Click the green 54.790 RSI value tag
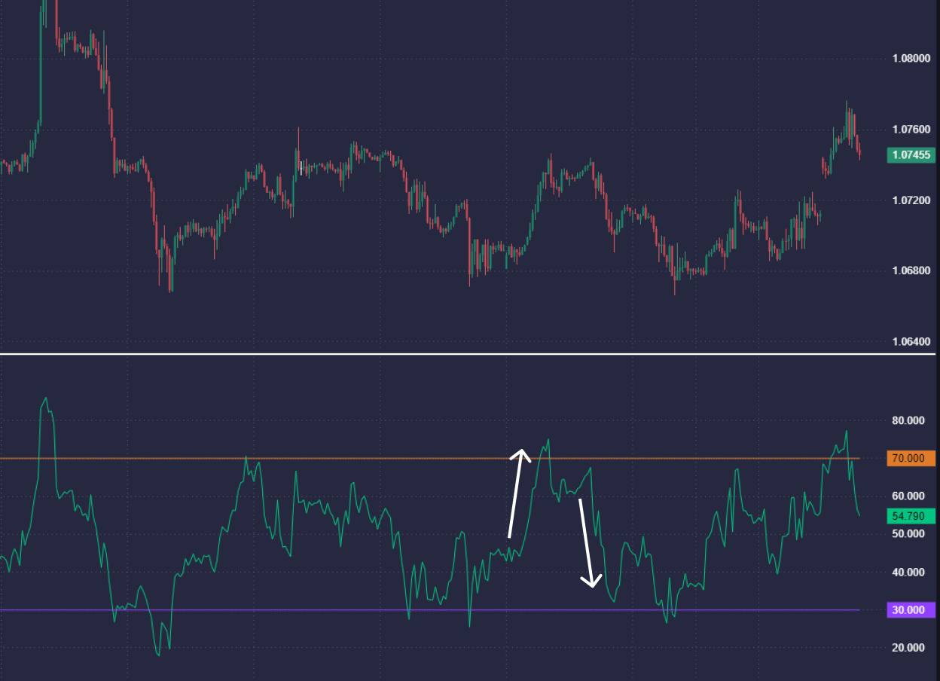The width and height of the screenshot is (940, 681). point(911,517)
